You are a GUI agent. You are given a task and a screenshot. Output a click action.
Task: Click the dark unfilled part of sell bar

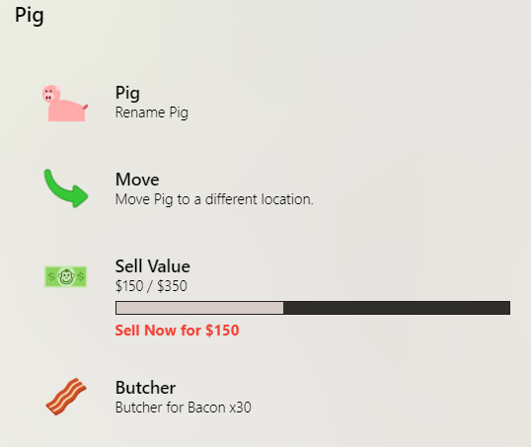coord(397,308)
